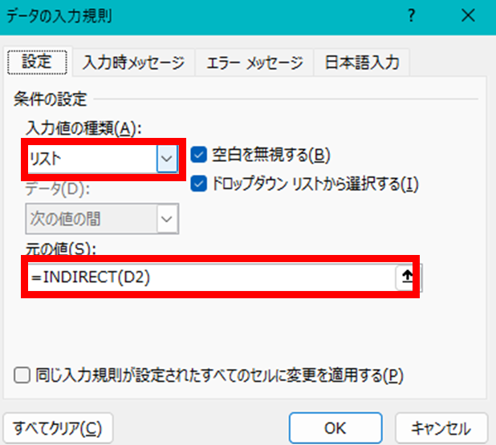496x445 pixels.
Task: Click the Help question mark button
Action: coord(411,16)
